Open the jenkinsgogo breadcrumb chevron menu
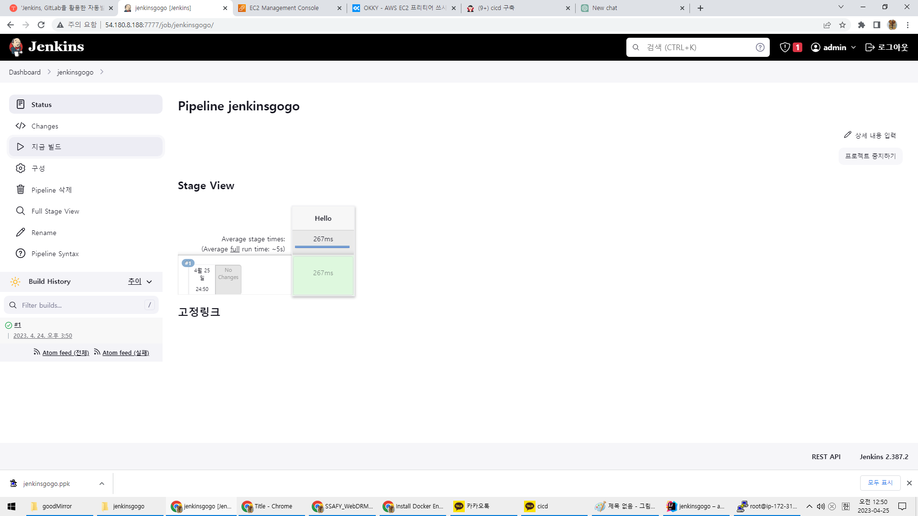 coord(102,72)
